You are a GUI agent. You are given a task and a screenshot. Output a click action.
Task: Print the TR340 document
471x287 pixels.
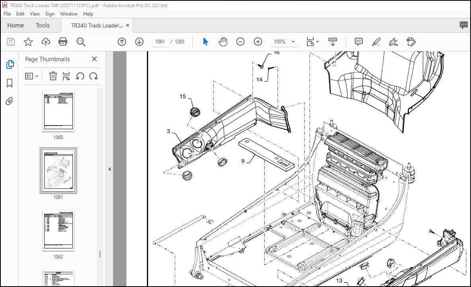[63, 41]
